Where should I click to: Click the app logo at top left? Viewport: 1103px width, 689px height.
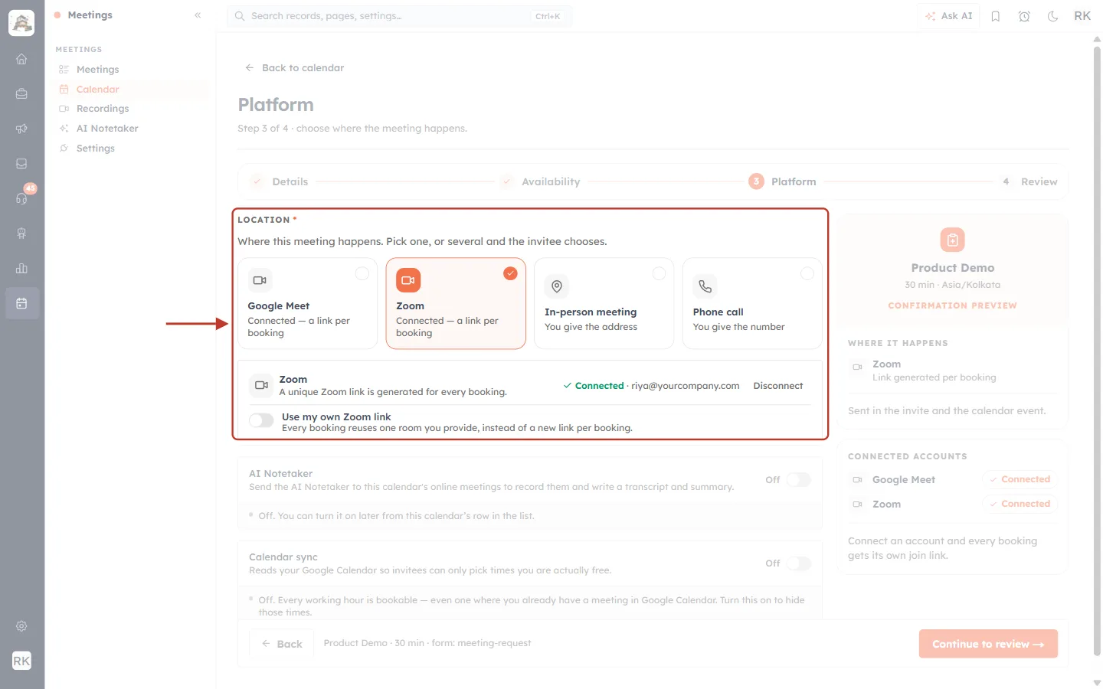click(21, 23)
